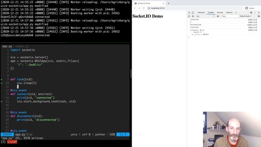Select the Socket.IO Demo browser tab
This screenshot has height=147, width=261.
coord(149,3)
